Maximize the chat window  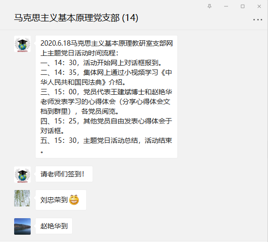click(x=243, y=6)
